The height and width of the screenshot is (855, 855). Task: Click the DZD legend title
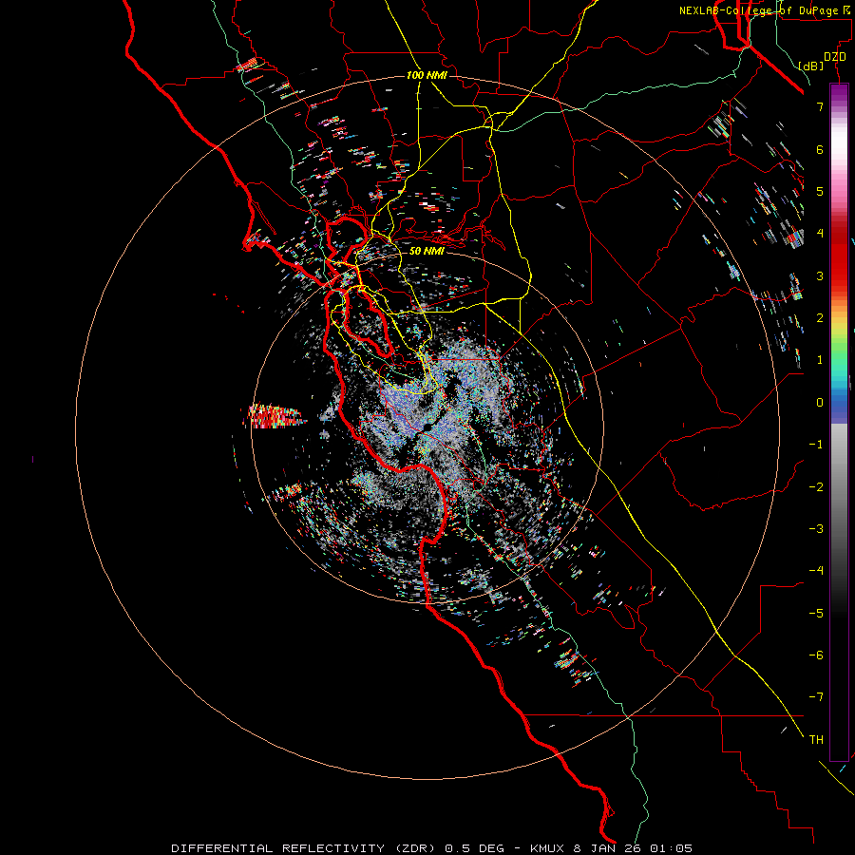(x=834, y=57)
